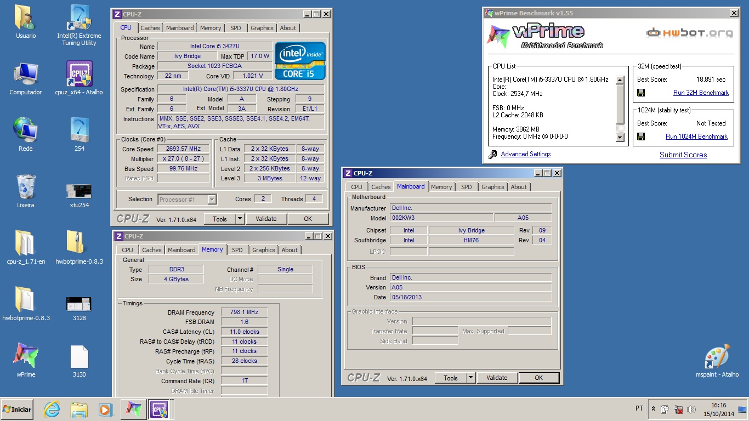Open file explorer from taskbar
This screenshot has width=749, height=421.
(x=80, y=409)
